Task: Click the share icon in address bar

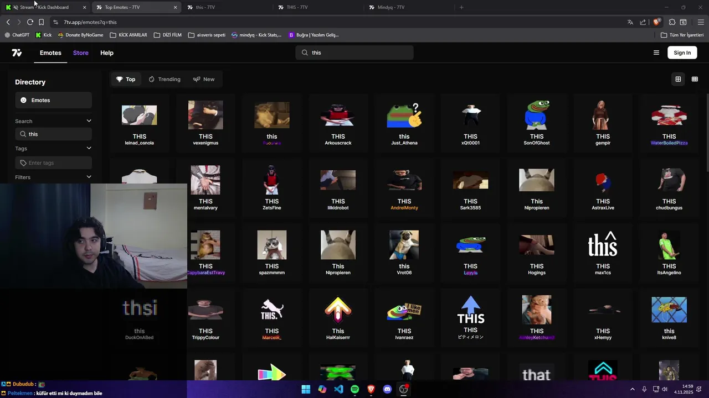Action: pyautogui.click(x=643, y=22)
